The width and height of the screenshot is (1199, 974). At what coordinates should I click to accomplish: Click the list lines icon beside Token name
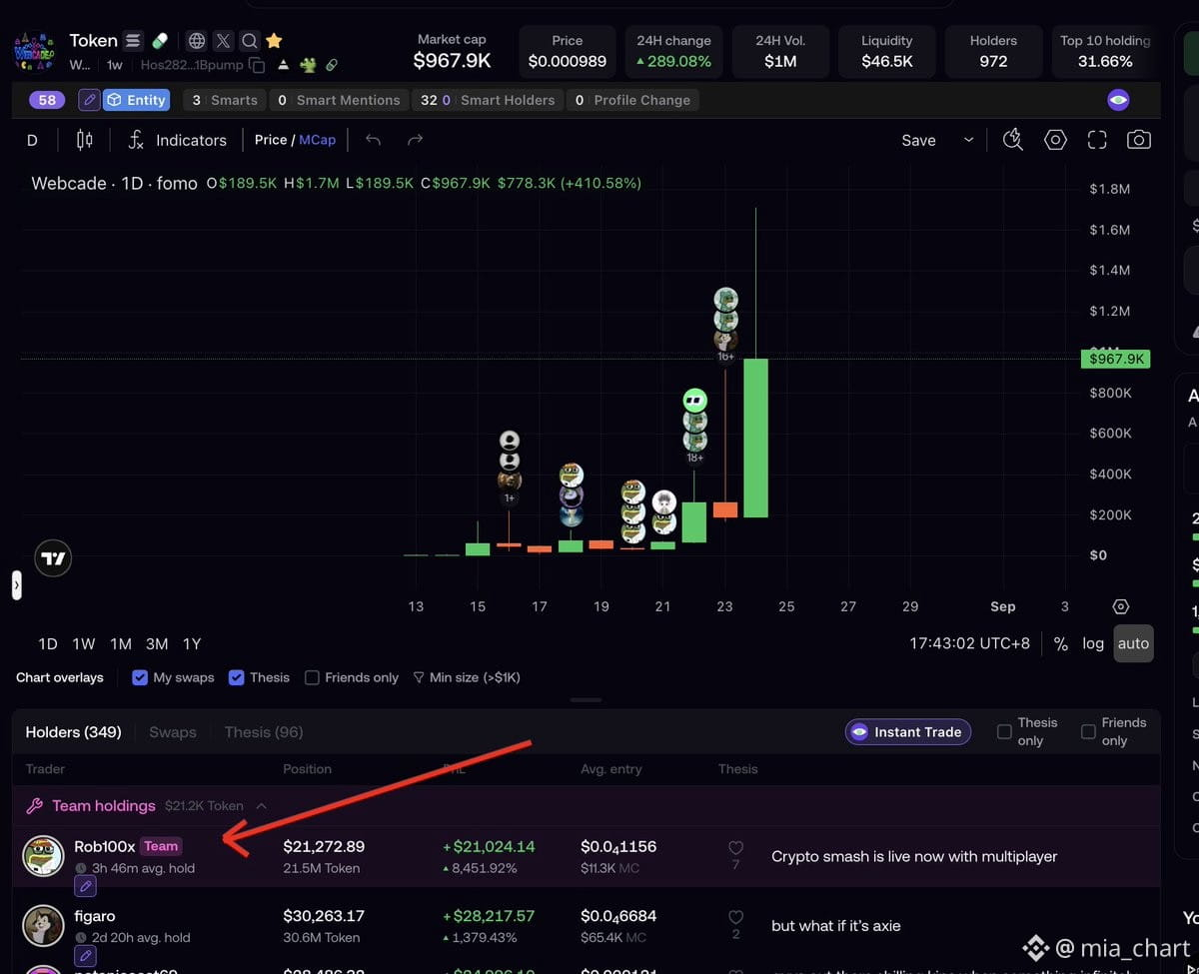(133, 41)
